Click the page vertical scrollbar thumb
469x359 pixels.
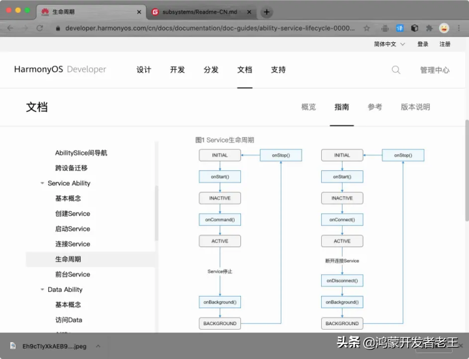[467, 170]
